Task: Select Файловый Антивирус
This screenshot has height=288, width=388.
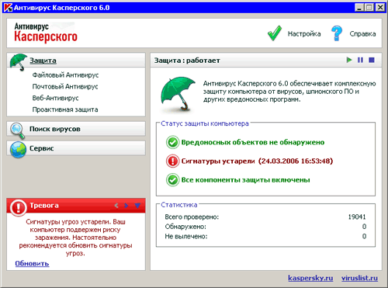Action: (x=65, y=75)
